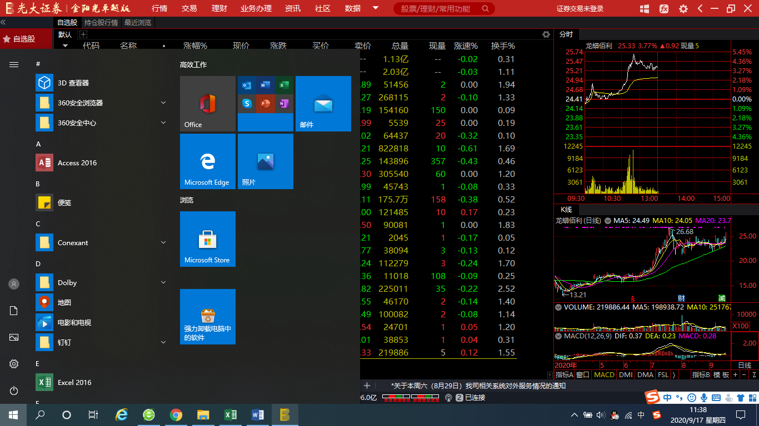Open the service notice about 8月29日
The width and height of the screenshot is (759, 426).
click(478, 386)
